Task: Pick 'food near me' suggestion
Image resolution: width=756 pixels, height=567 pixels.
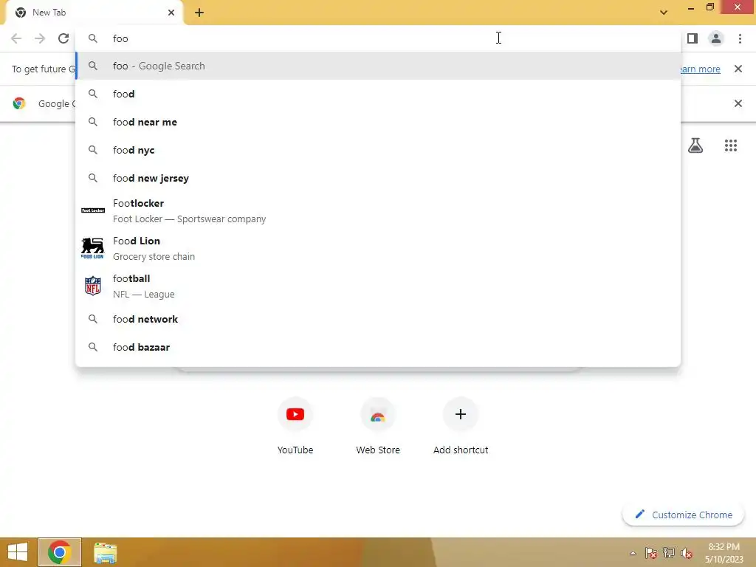Action: tap(378, 122)
